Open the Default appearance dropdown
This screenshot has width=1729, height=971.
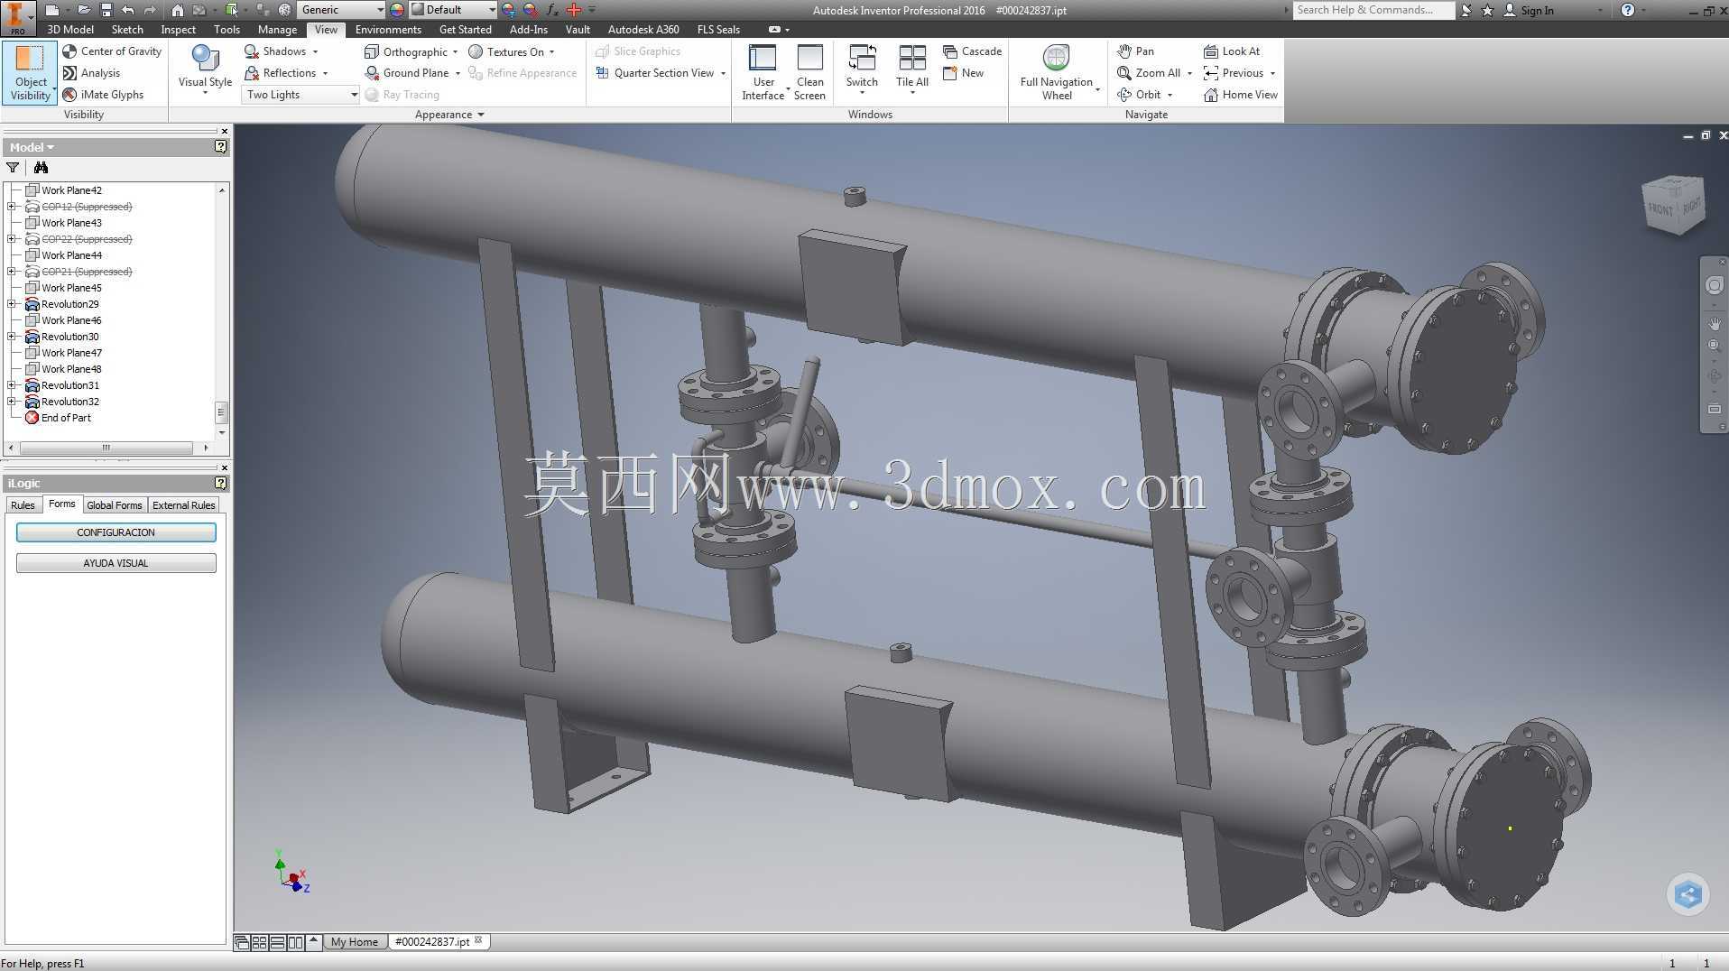coord(453,10)
